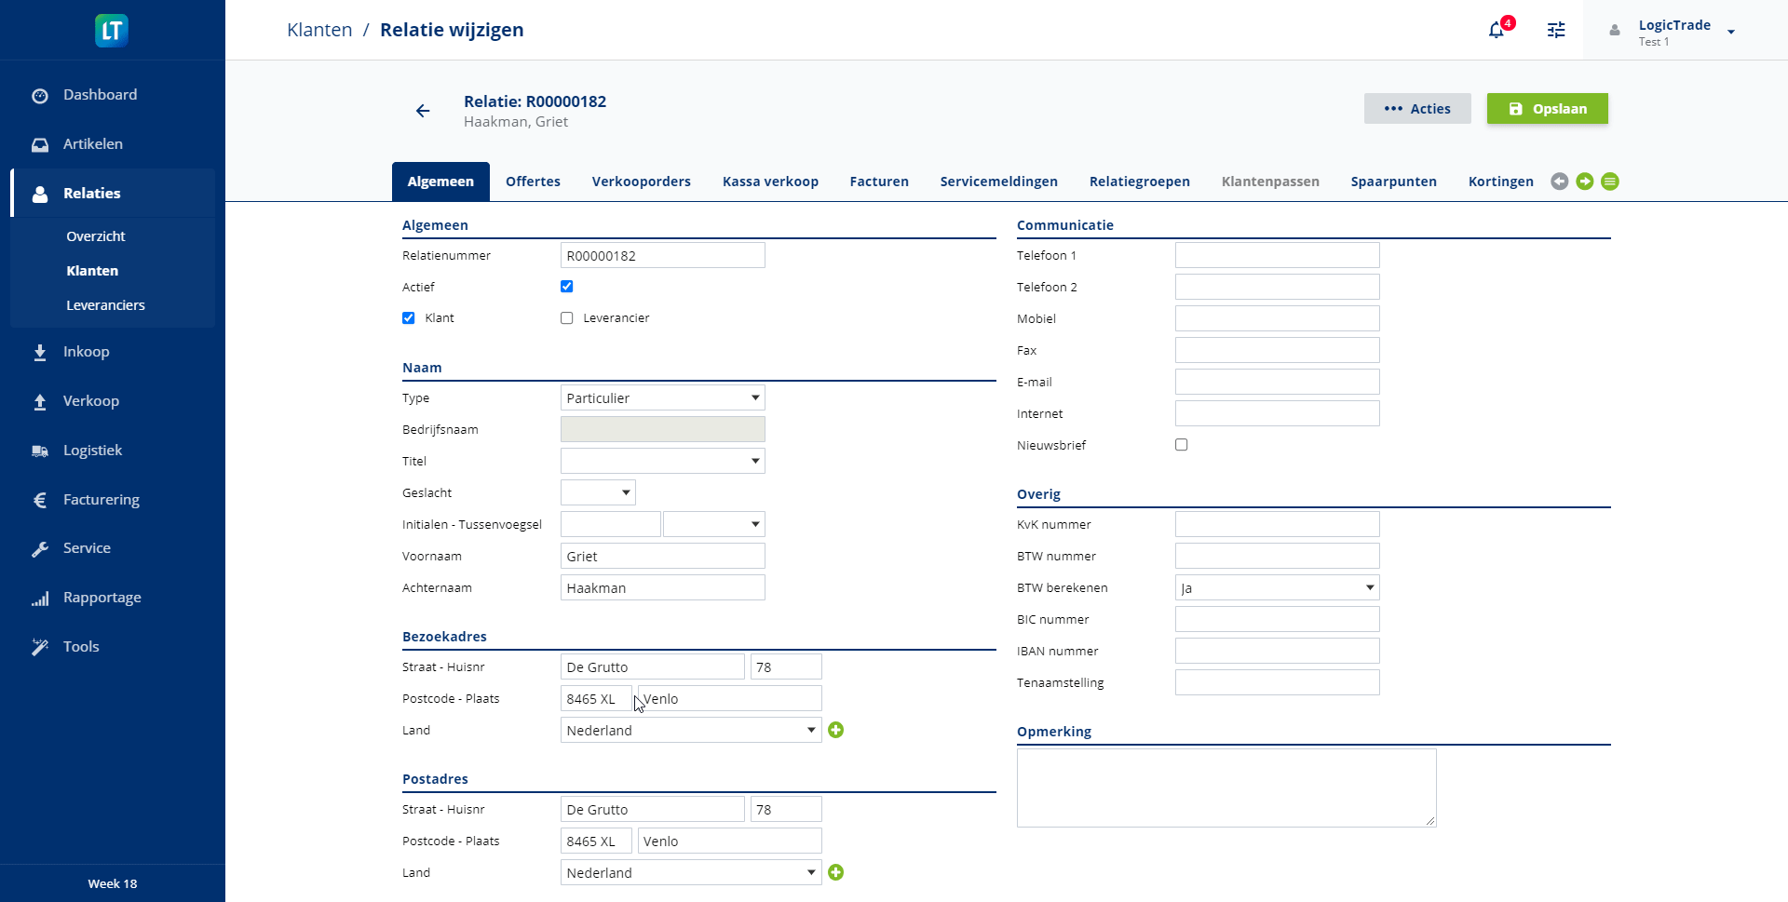Click the back arrow next to Relatie
The image size is (1788, 902).
(423, 111)
